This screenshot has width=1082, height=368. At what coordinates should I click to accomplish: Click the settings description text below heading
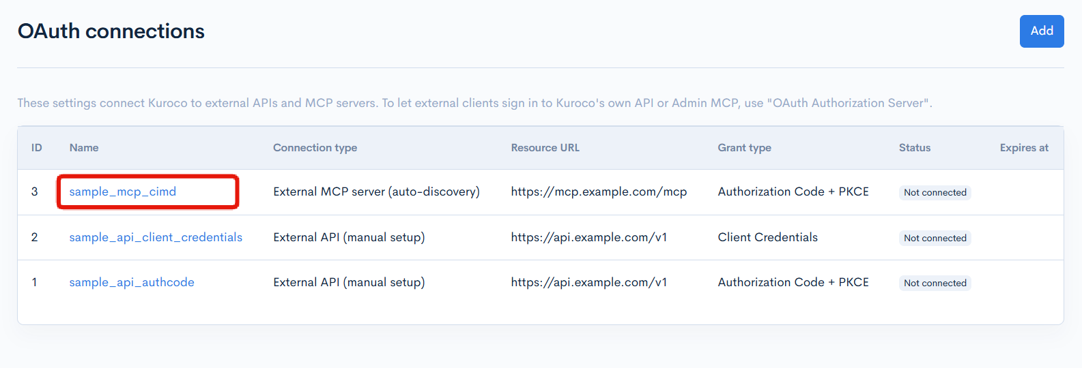point(474,103)
